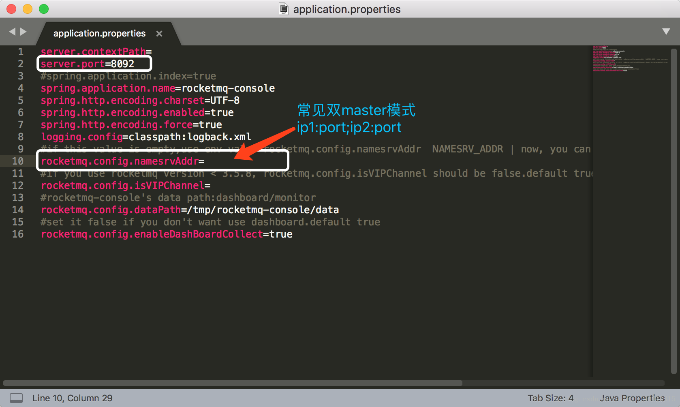Screen dimensions: 680x407
Task: Click the minimap code preview
Action: tap(630, 59)
